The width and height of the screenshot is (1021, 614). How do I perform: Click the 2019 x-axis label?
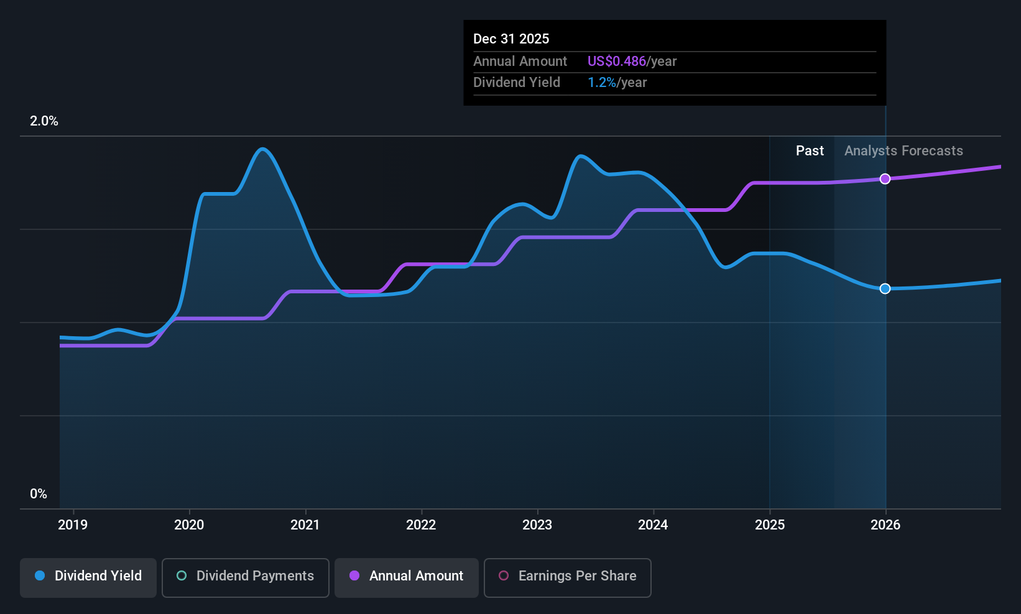coord(73,525)
